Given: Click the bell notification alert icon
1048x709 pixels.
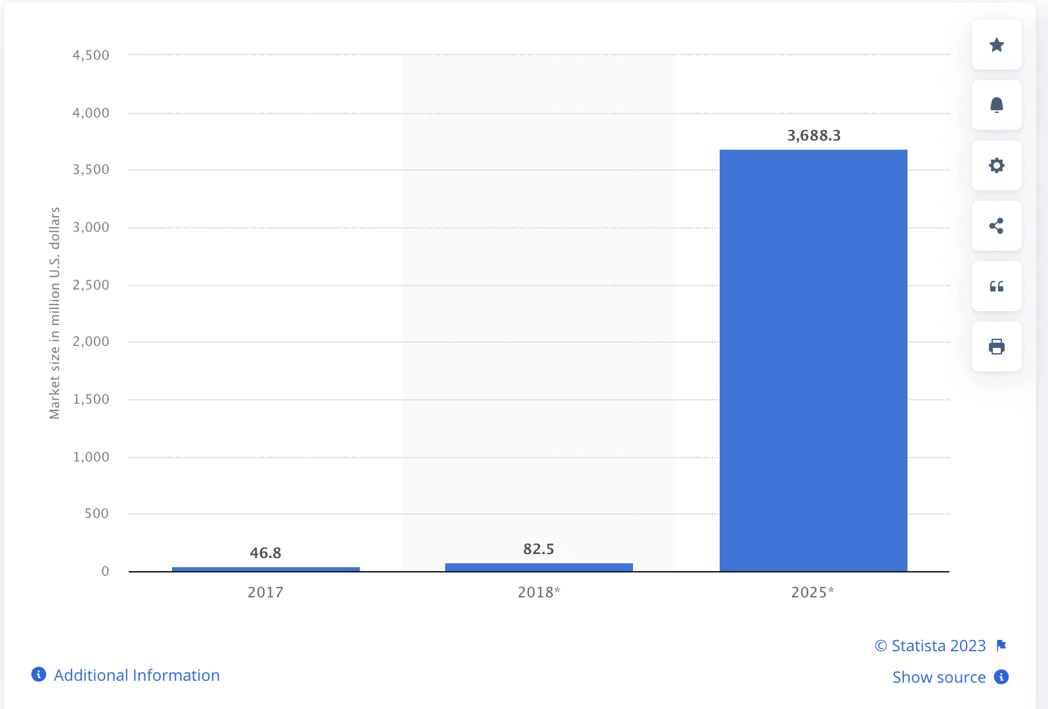Looking at the screenshot, I should click(996, 105).
